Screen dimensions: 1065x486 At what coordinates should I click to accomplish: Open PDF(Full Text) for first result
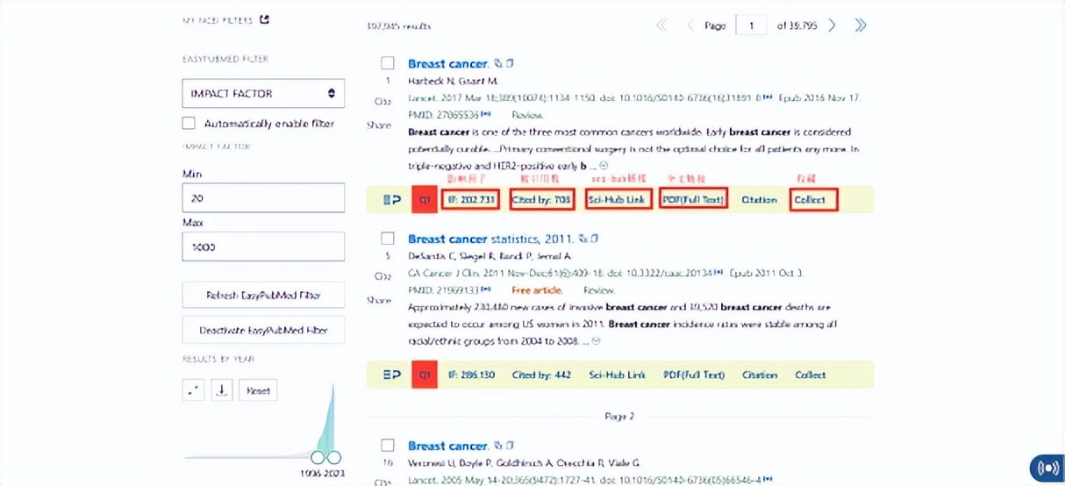(x=693, y=200)
